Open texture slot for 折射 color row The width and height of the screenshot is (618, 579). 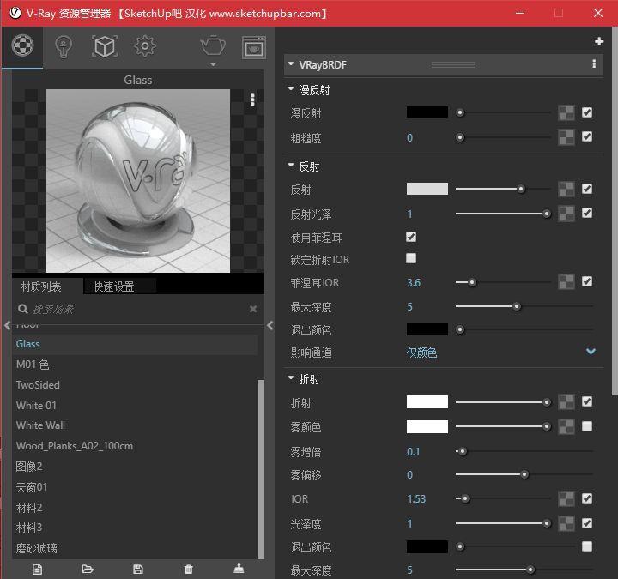point(566,402)
